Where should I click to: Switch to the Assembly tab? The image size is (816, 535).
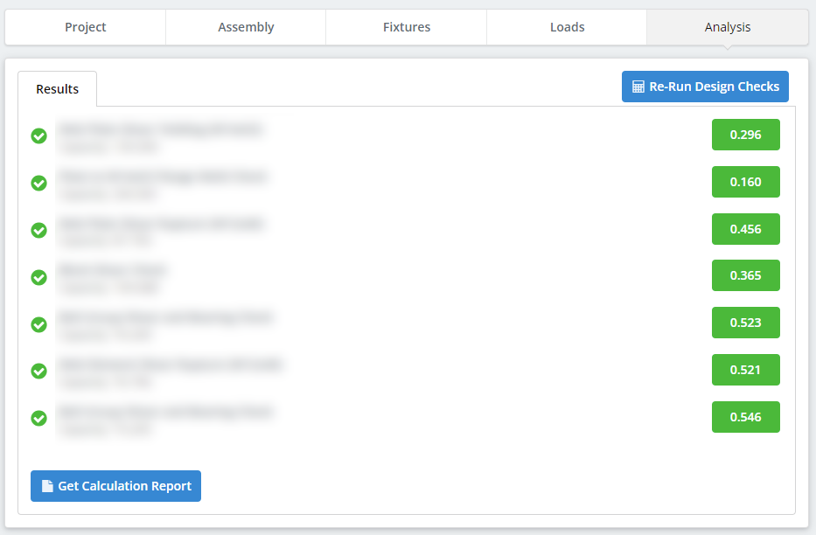(246, 27)
